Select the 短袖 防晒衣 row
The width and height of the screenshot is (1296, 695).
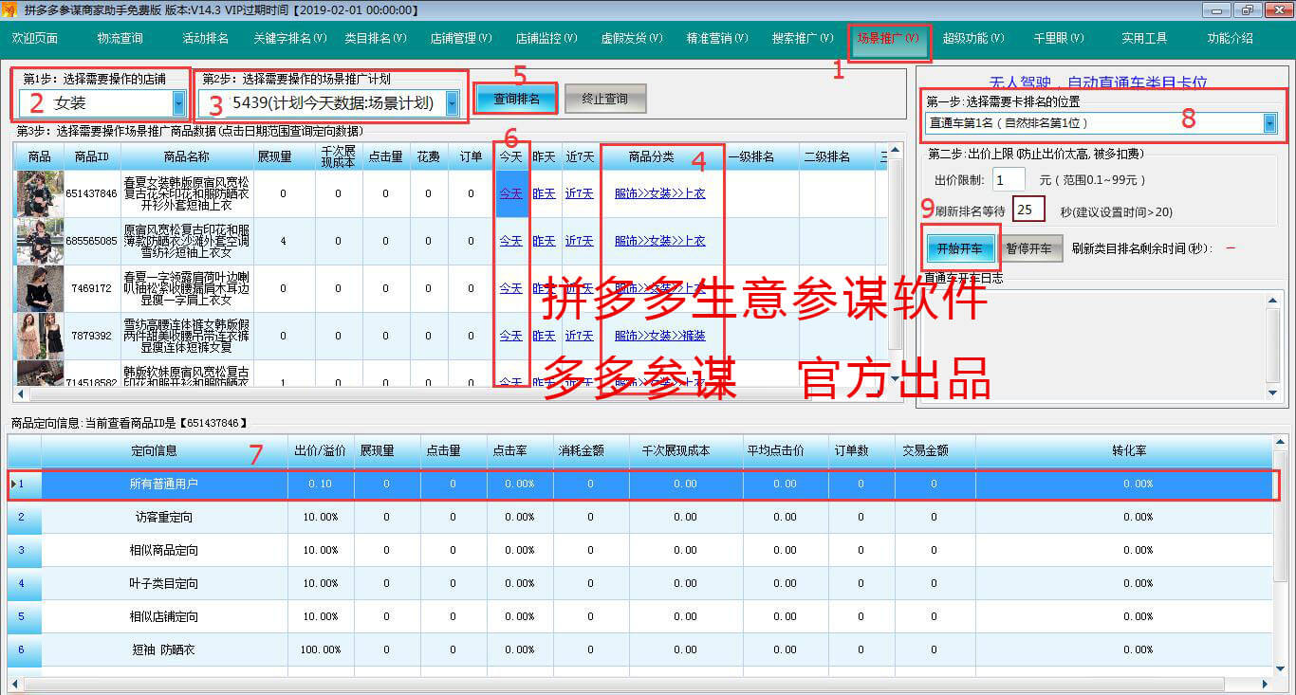point(640,650)
